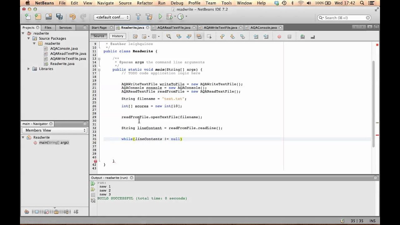The image size is (400, 225).
Task: Click the red error mark on line 41
Action: pos(96,161)
